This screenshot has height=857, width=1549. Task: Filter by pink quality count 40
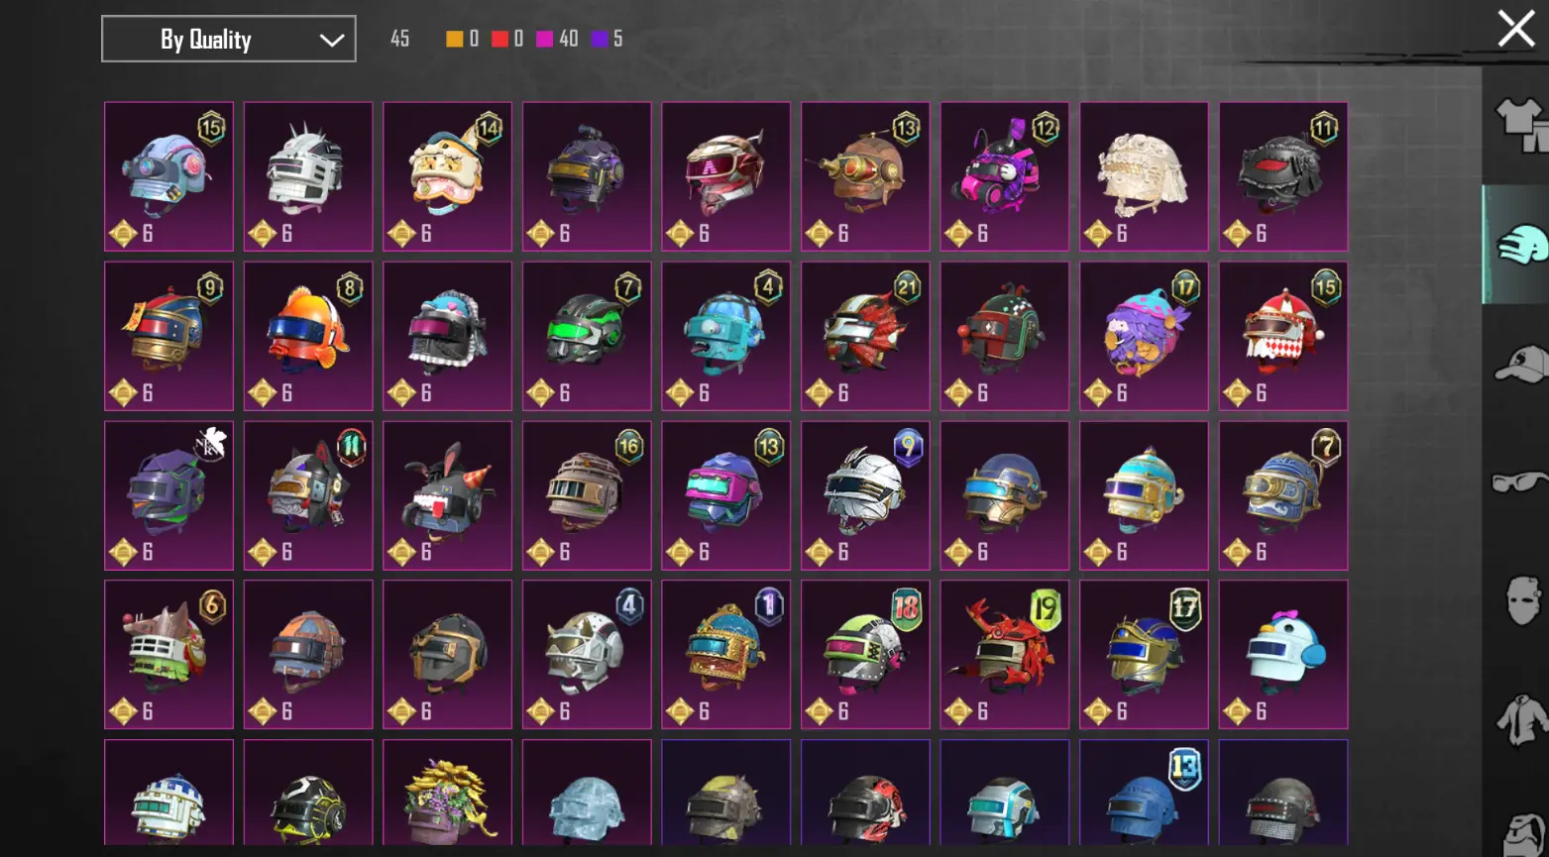[x=557, y=39]
